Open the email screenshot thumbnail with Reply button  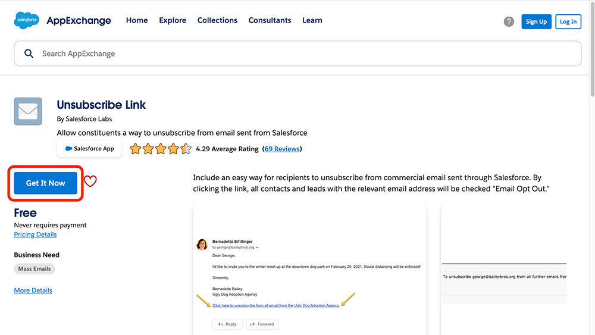[x=309, y=268]
